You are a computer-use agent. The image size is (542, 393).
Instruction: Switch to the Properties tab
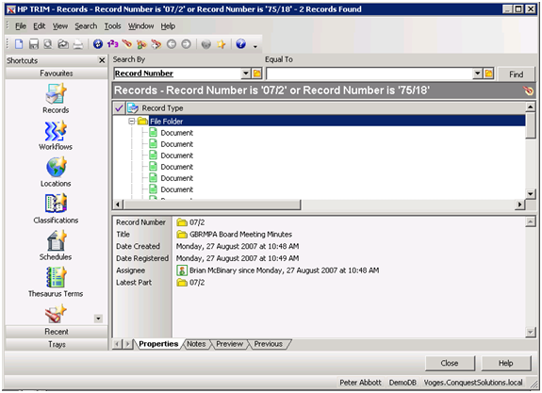[158, 344]
